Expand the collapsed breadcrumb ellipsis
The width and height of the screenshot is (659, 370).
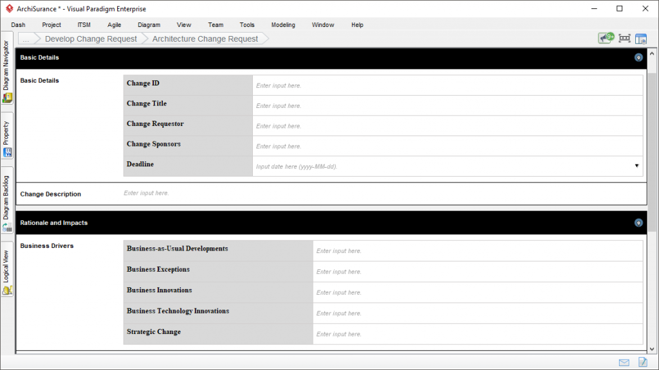[x=26, y=39]
